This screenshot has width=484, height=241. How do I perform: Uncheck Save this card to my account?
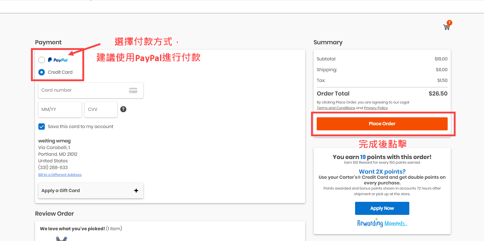[41, 127]
